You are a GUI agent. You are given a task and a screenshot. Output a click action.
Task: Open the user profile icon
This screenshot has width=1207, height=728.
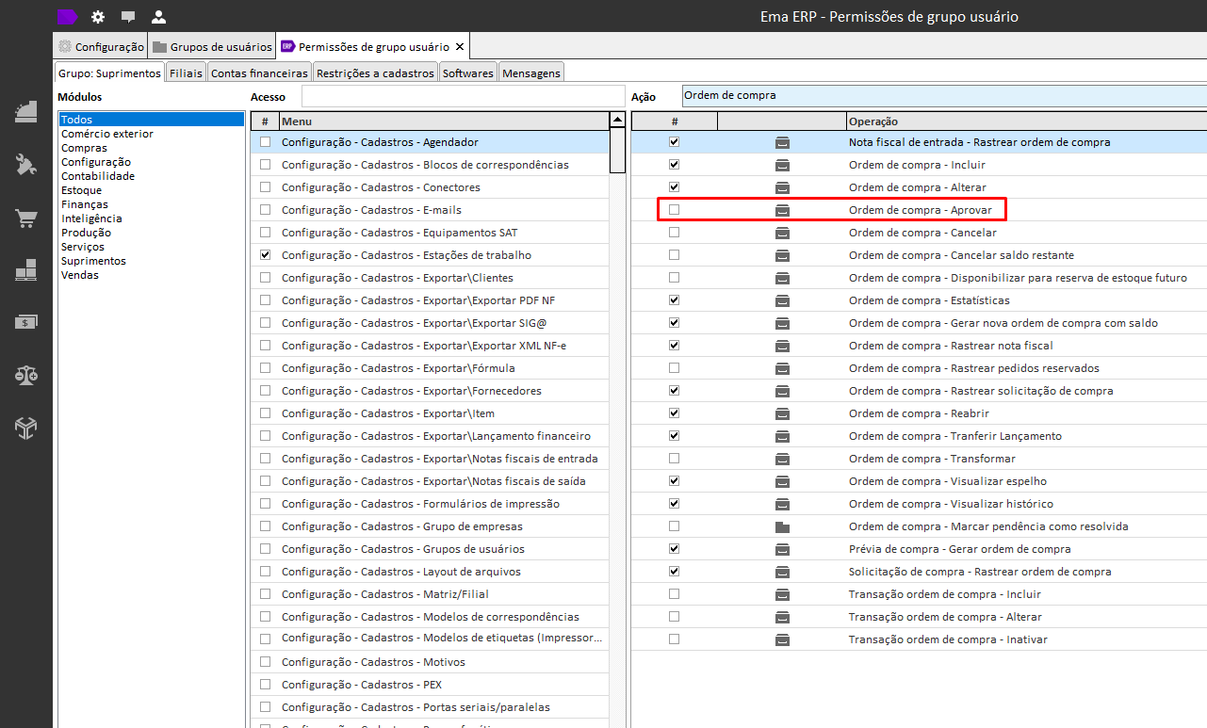click(x=158, y=17)
